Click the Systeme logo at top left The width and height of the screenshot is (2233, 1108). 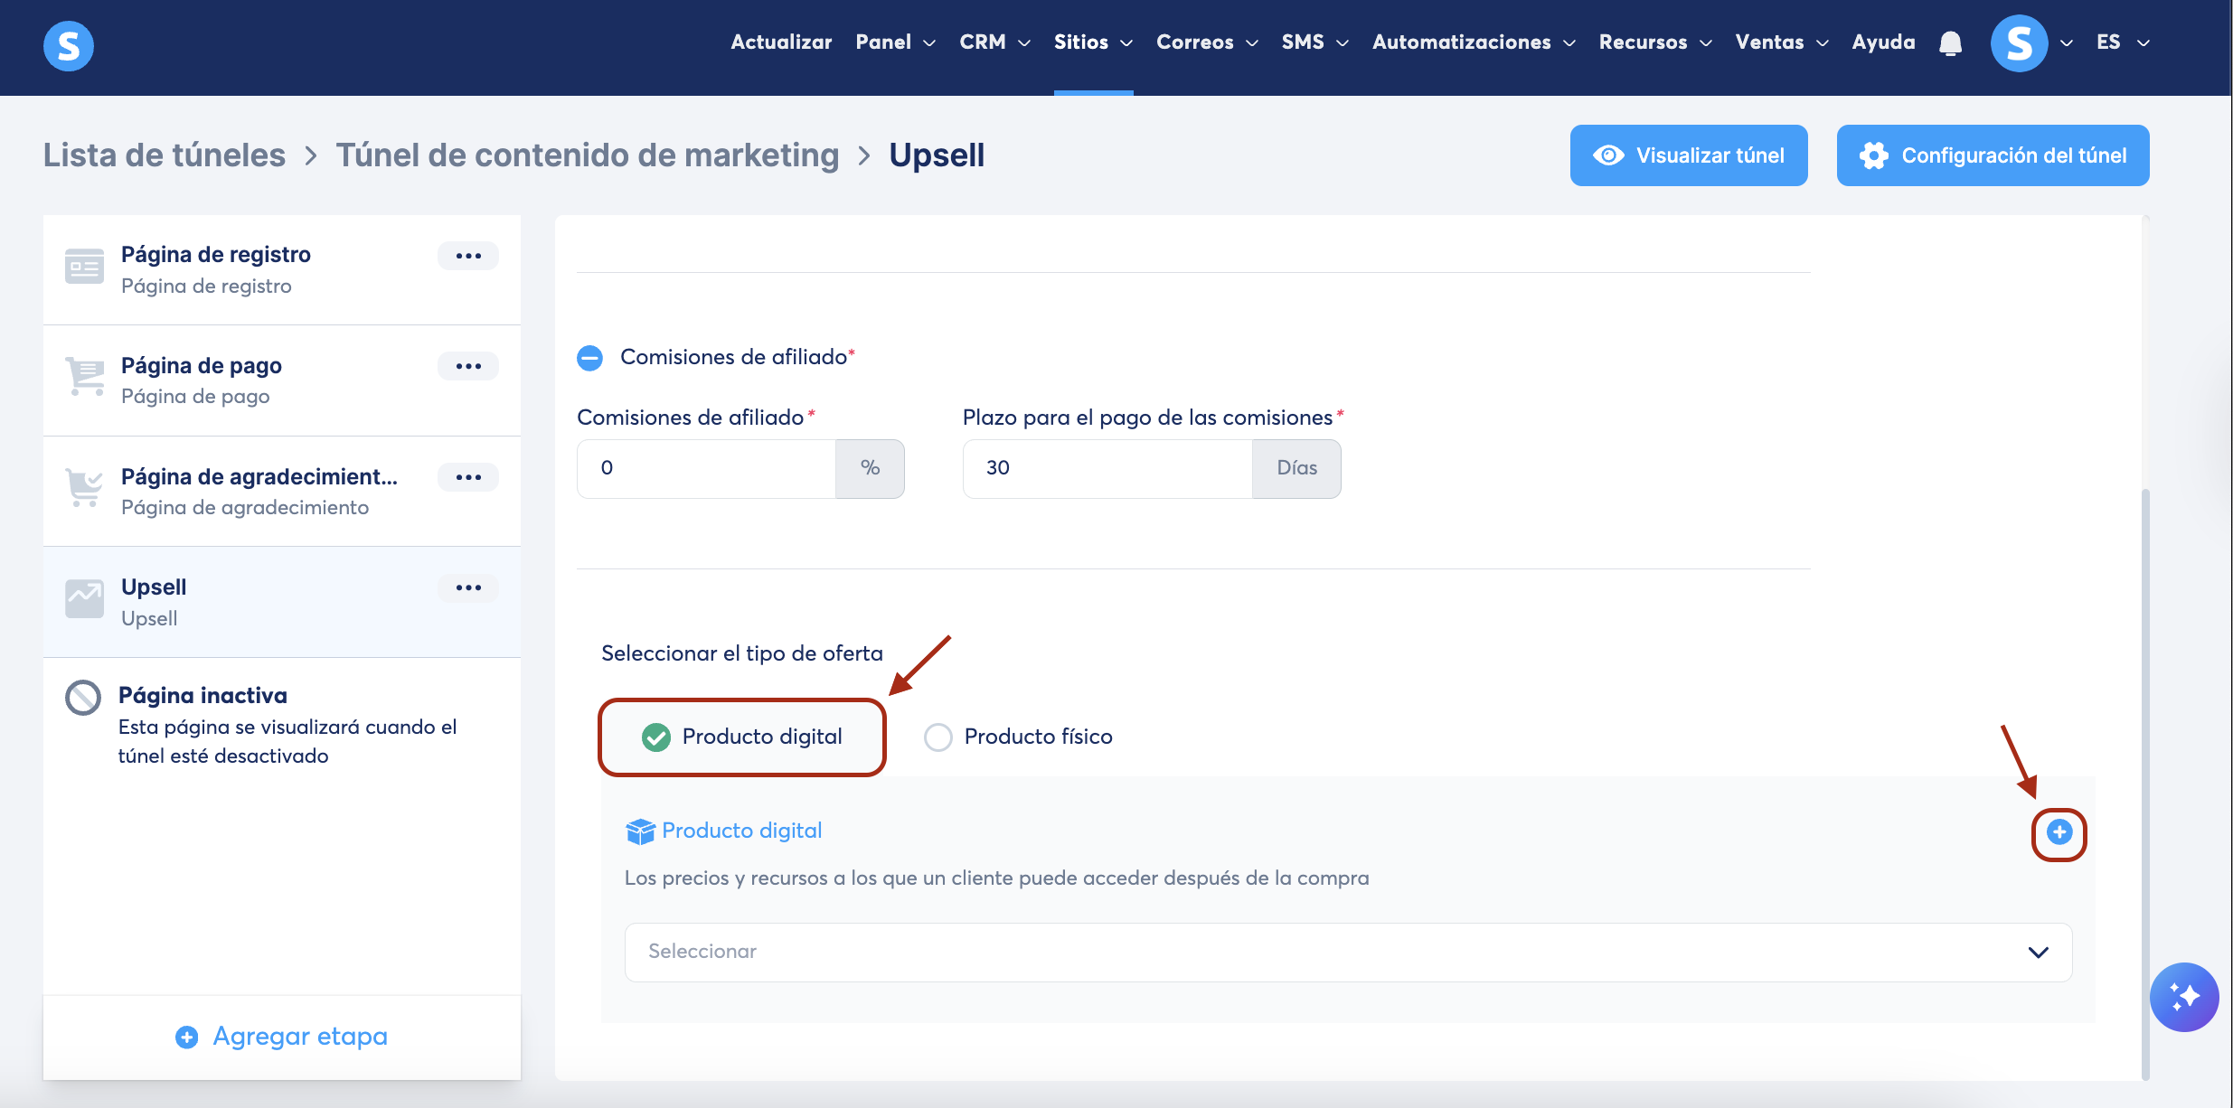point(69,45)
